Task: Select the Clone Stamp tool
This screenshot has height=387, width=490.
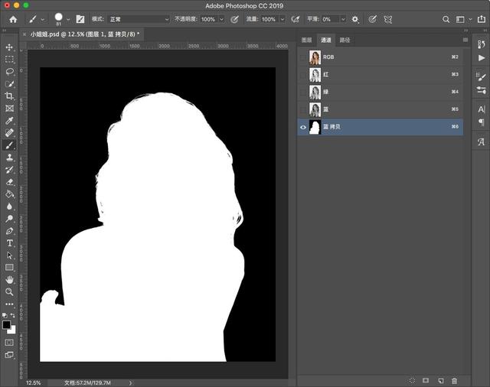Action: pyautogui.click(x=9, y=158)
